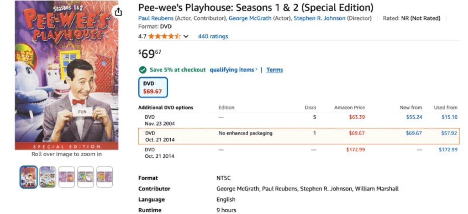
Task: Select the fourth product thumbnail
Action: click(x=86, y=177)
